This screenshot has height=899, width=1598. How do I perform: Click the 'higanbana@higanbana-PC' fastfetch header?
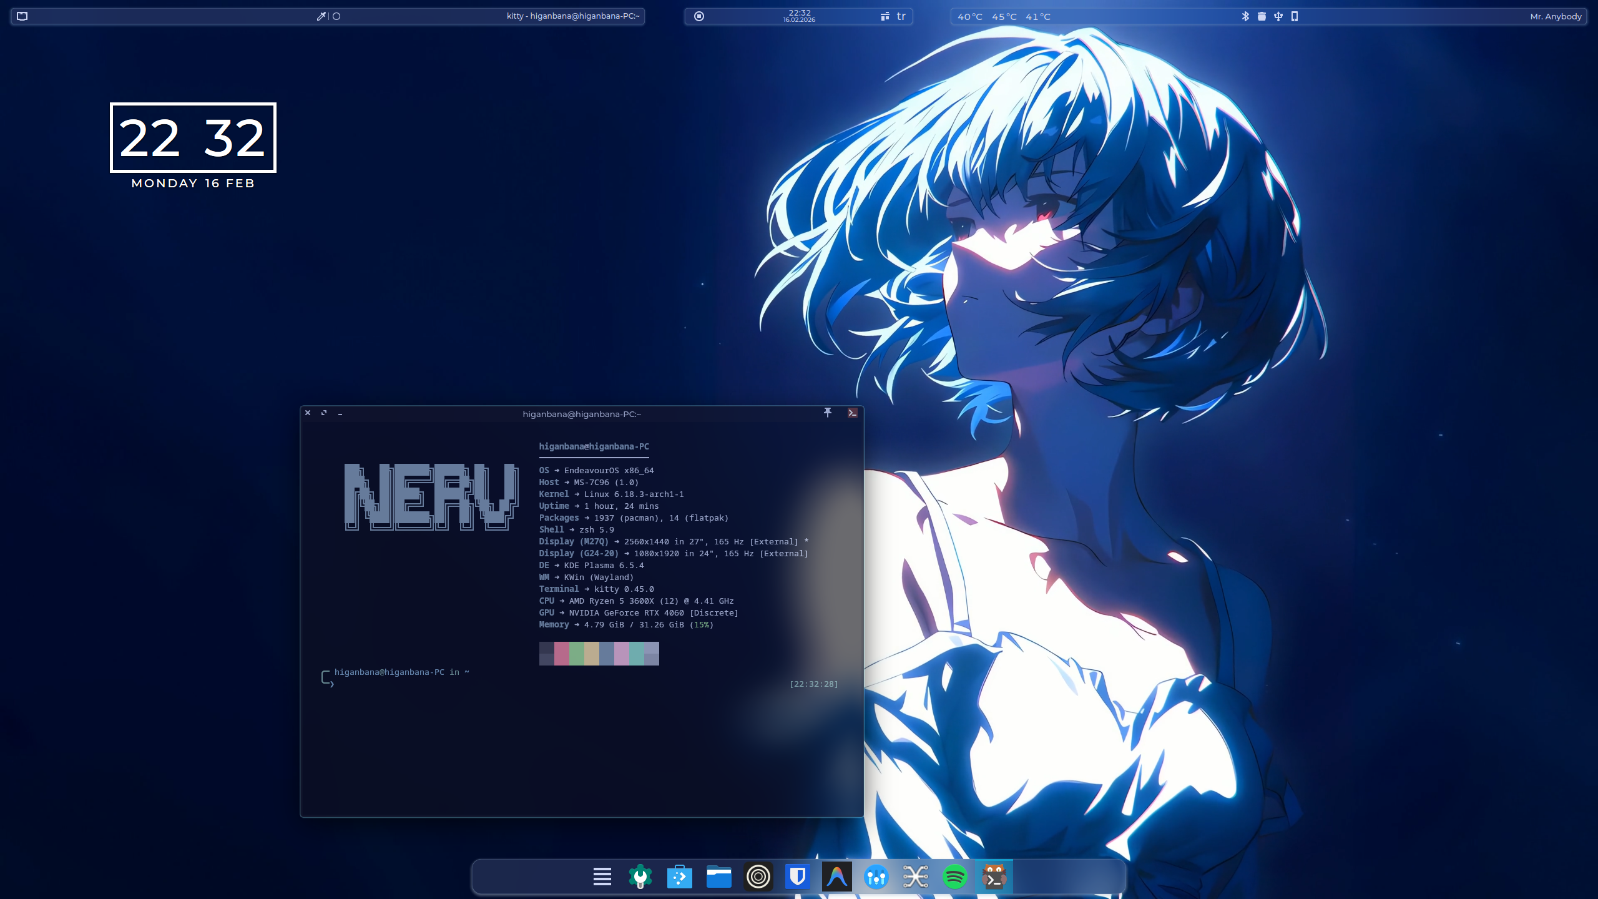point(594,446)
